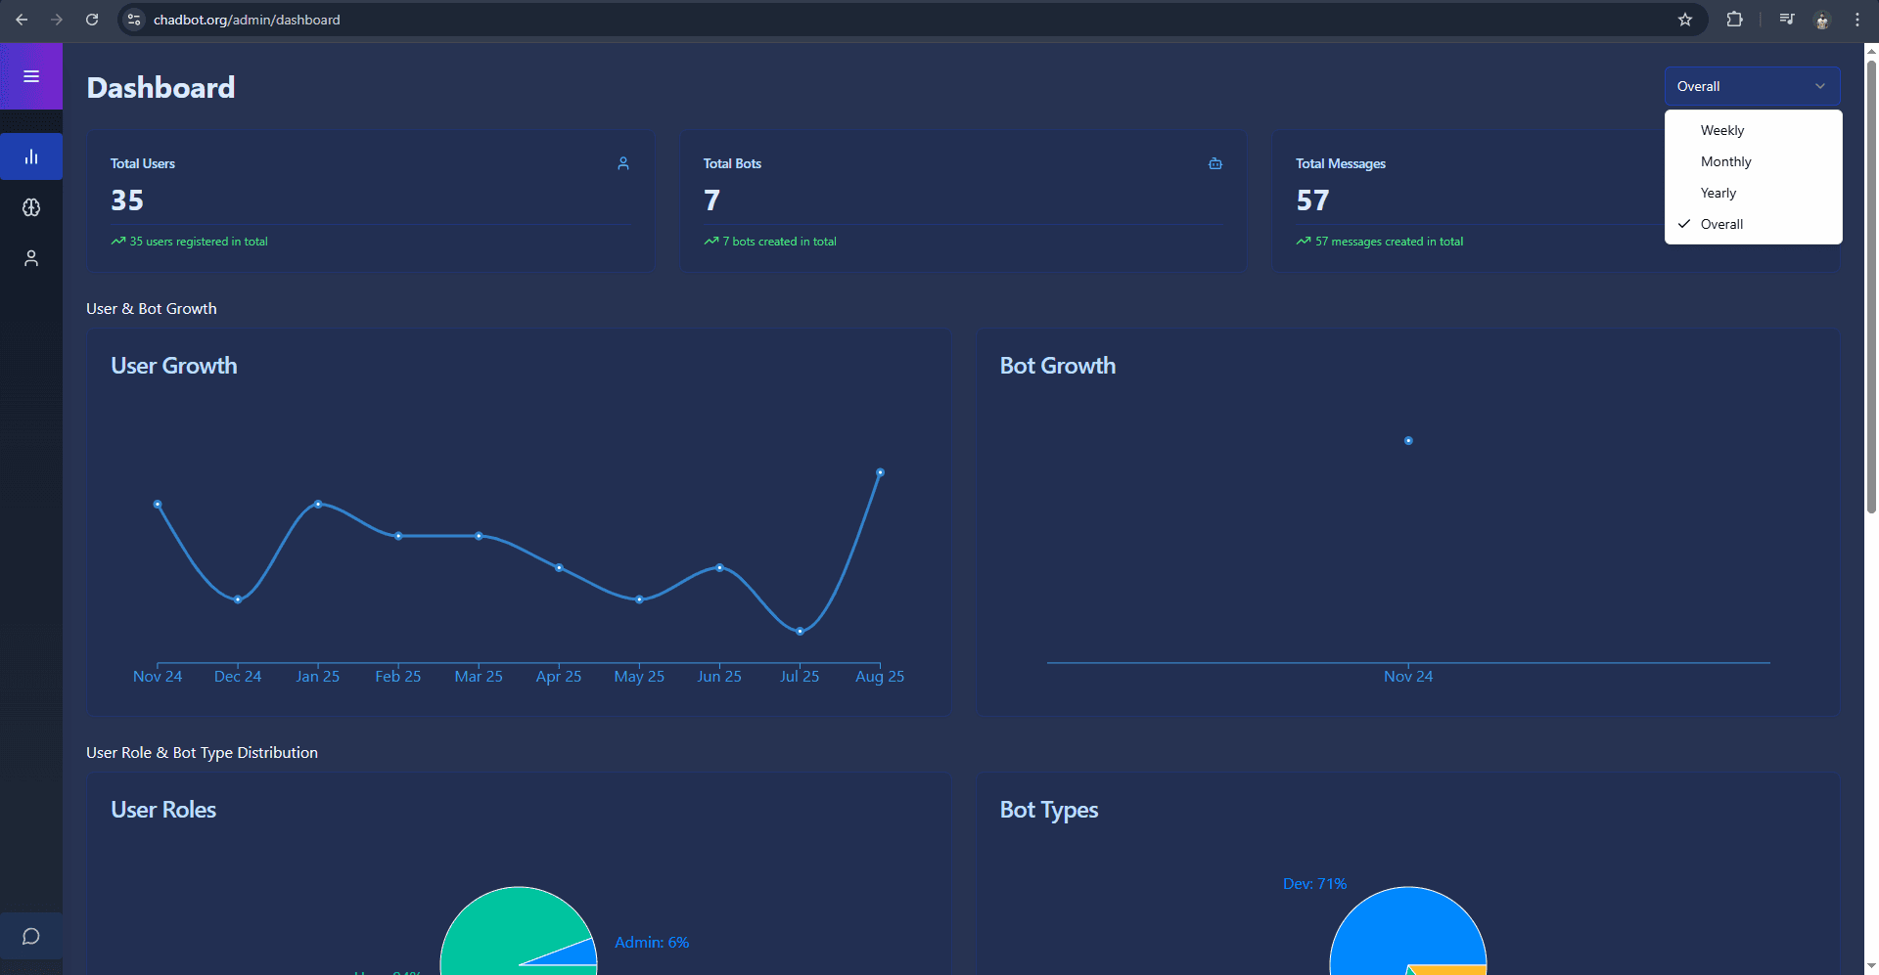The height and width of the screenshot is (975, 1879).
Task: Open the browser extensions icon
Action: pyautogui.click(x=1734, y=20)
